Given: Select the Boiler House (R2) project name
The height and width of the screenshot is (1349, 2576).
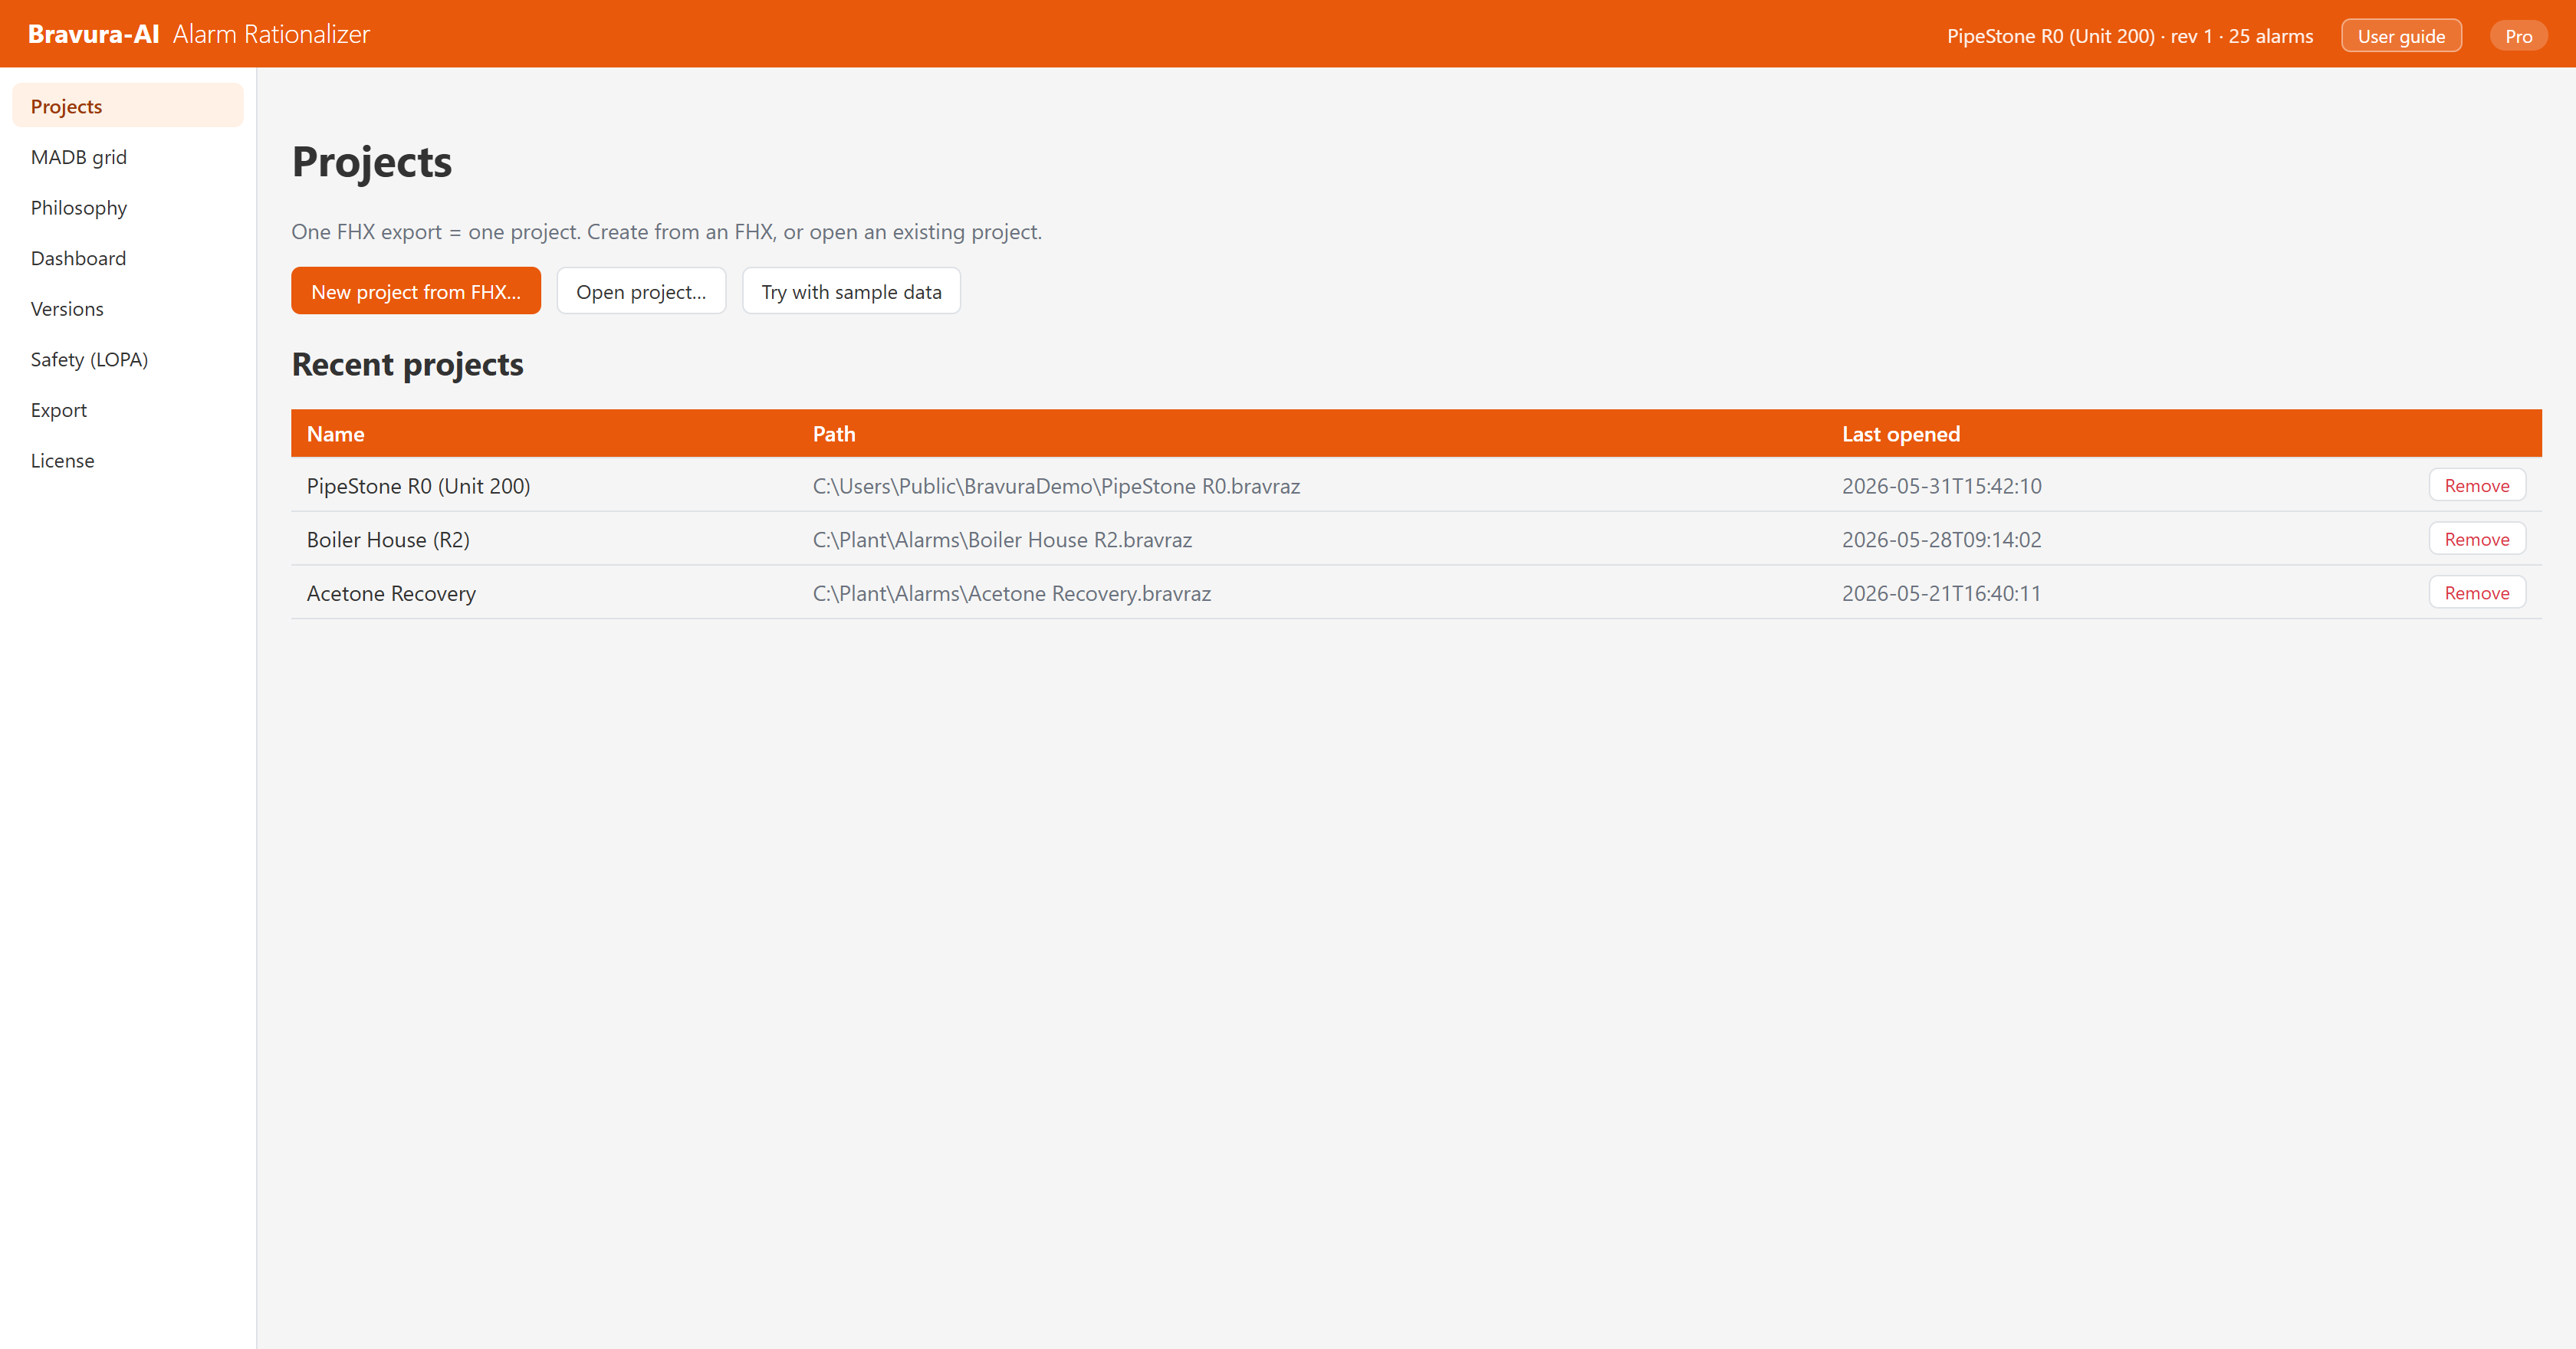Looking at the screenshot, I should pos(388,540).
